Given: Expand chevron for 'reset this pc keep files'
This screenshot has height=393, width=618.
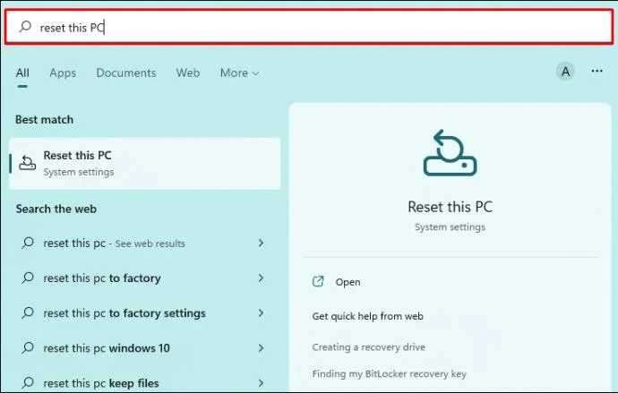Looking at the screenshot, I should click(x=261, y=383).
